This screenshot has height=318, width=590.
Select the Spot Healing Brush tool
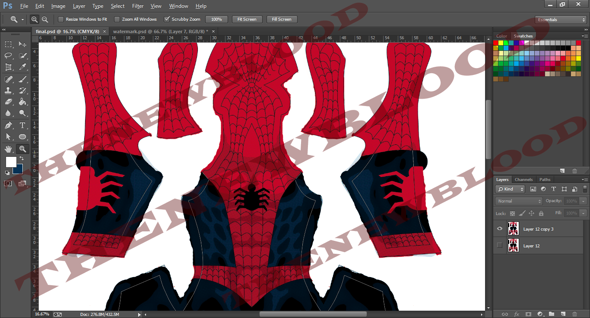(x=8, y=79)
